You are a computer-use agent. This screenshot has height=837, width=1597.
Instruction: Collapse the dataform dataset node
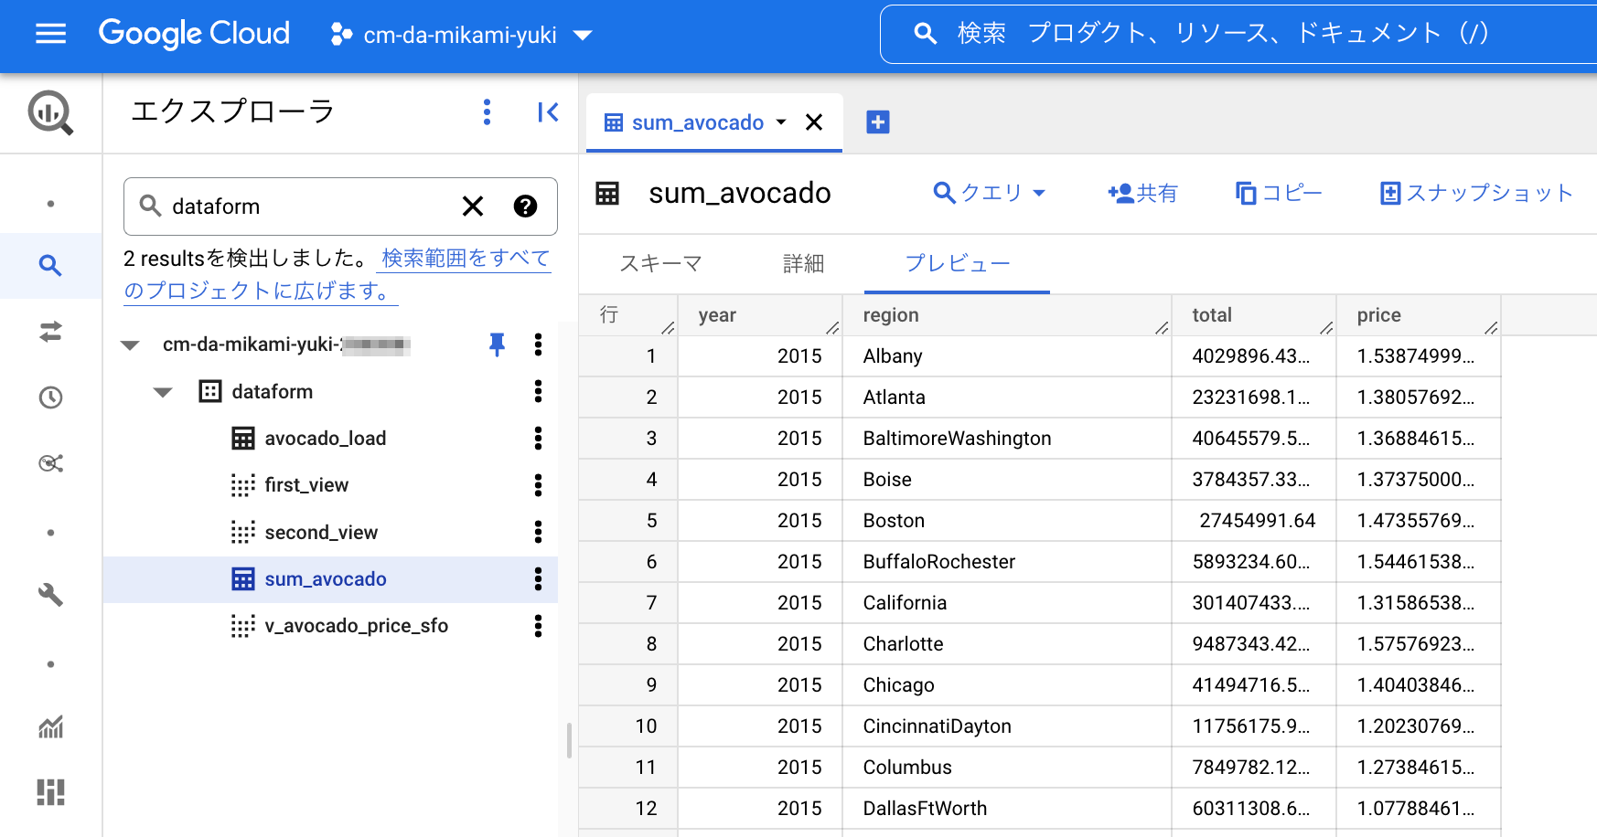pos(162,391)
